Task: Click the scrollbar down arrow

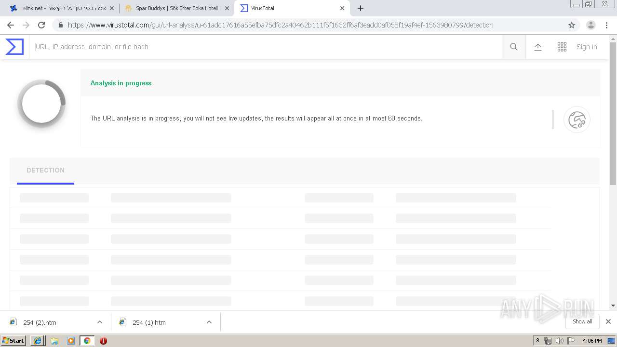Action: tap(613, 306)
